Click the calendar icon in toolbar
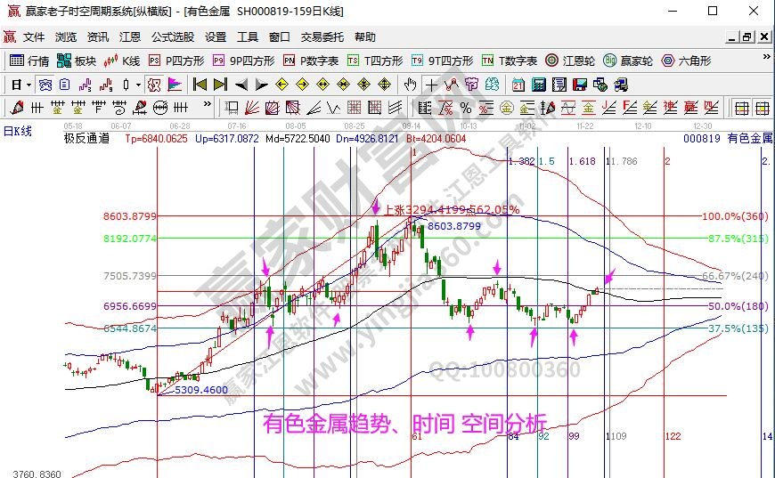Screen dimensions: 775x478 [518, 85]
